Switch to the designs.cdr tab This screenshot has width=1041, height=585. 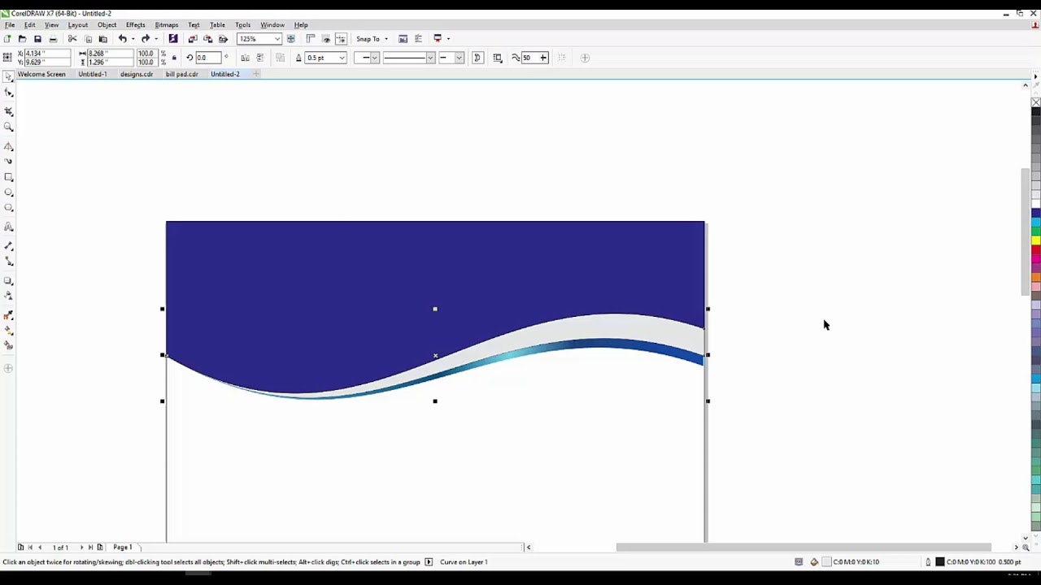(x=137, y=74)
